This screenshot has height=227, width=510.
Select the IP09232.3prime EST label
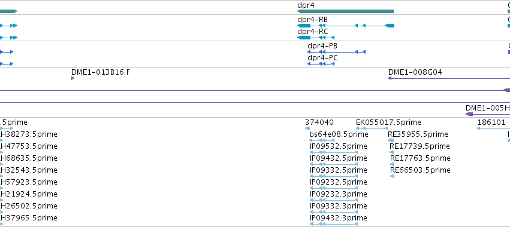click(338, 194)
